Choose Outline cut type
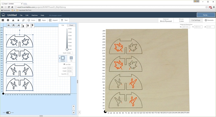Viewport: 216px width, 117px height. [63, 58]
